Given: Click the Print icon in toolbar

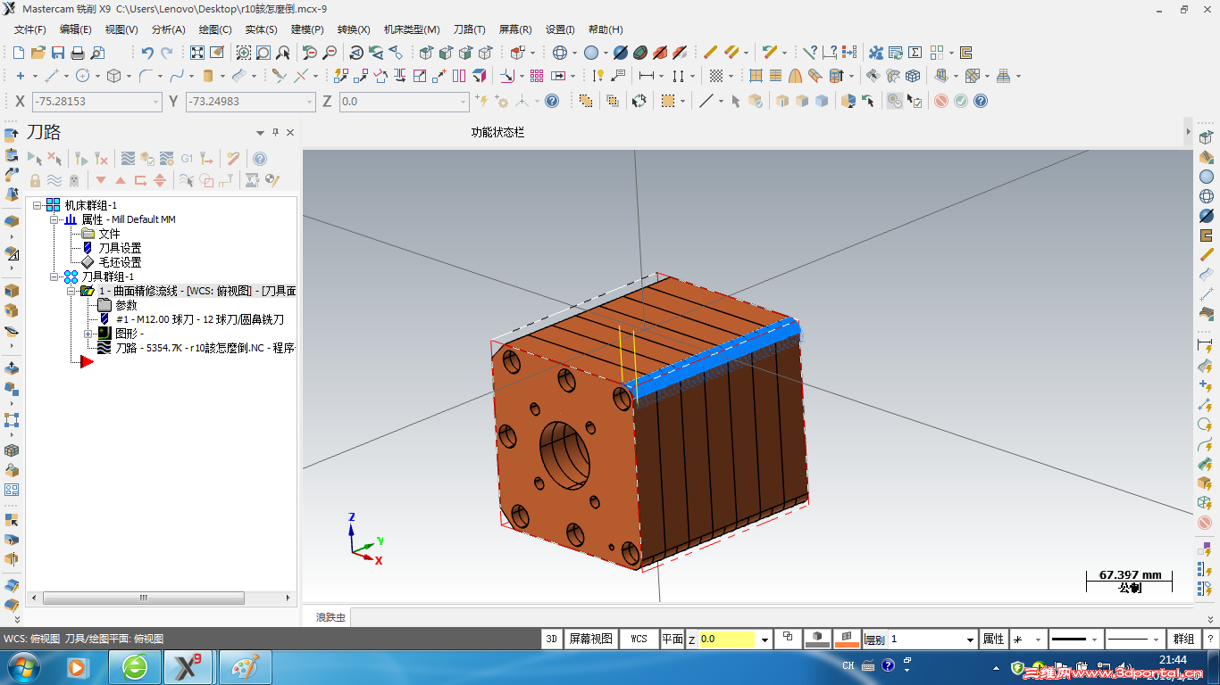Looking at the screenshot, I should pyautogui.click(x=78, y=53).
